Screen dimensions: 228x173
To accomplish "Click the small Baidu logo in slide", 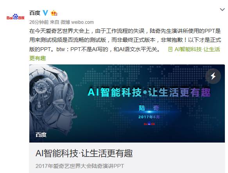I will point(149,124).
